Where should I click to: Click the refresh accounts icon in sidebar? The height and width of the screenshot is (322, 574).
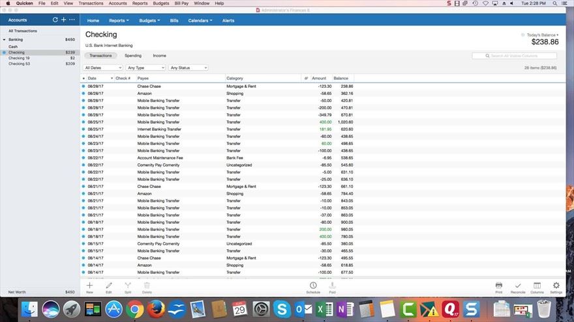[x=55, y=20]
